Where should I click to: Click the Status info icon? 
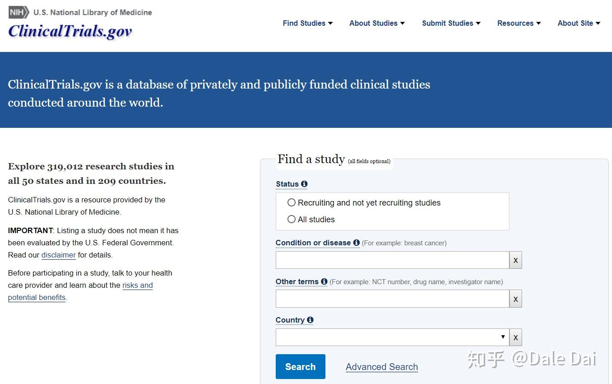pyautogui.click(x=304, y=184)
